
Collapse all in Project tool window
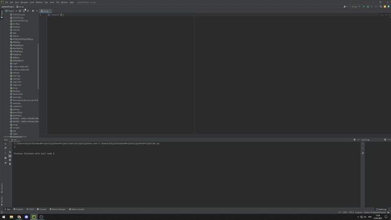[28, 11]
